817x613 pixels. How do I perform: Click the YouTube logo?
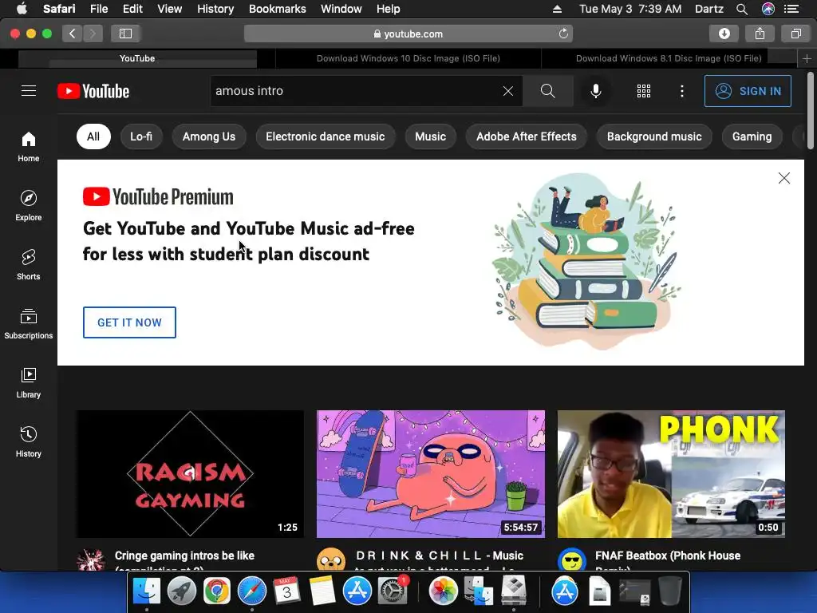(x=93, y=91)
